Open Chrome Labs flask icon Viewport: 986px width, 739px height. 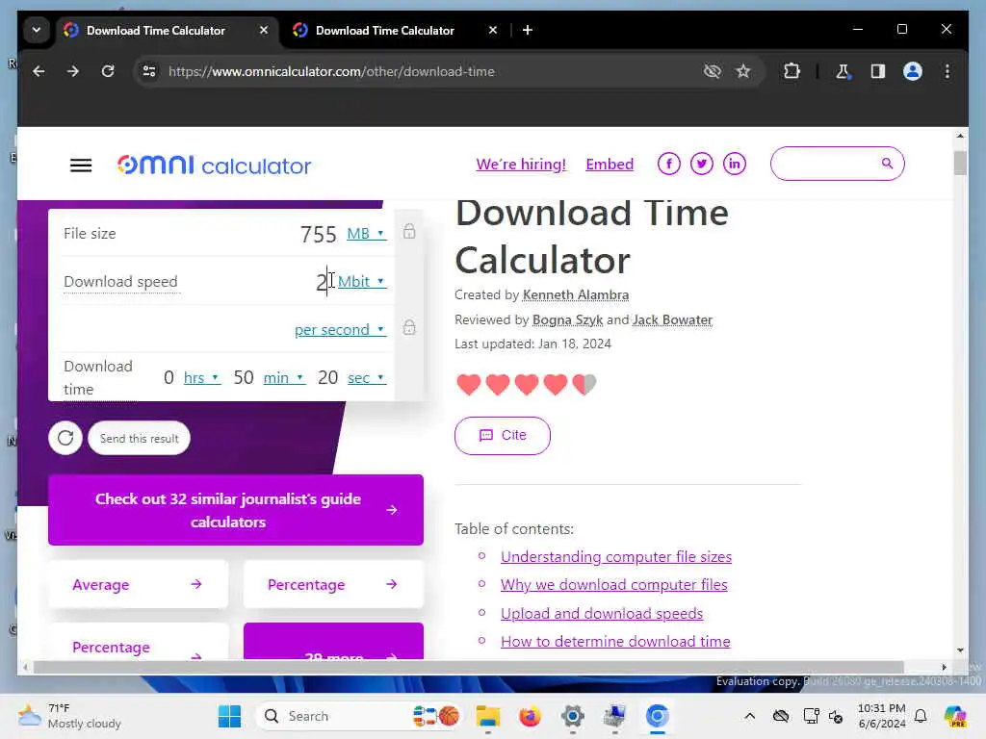click(x=843, y=71)
